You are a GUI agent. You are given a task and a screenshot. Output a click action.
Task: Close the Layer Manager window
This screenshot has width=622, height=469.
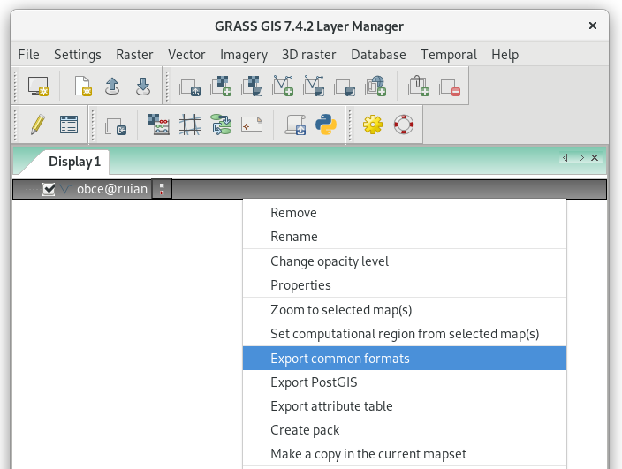pos(593,26)
